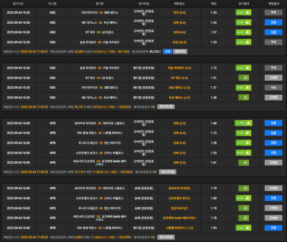Screen dimensions: 287x242
Task: Click 당첨 badge in odds 1.68 row
Action: [x=273, y=123]
